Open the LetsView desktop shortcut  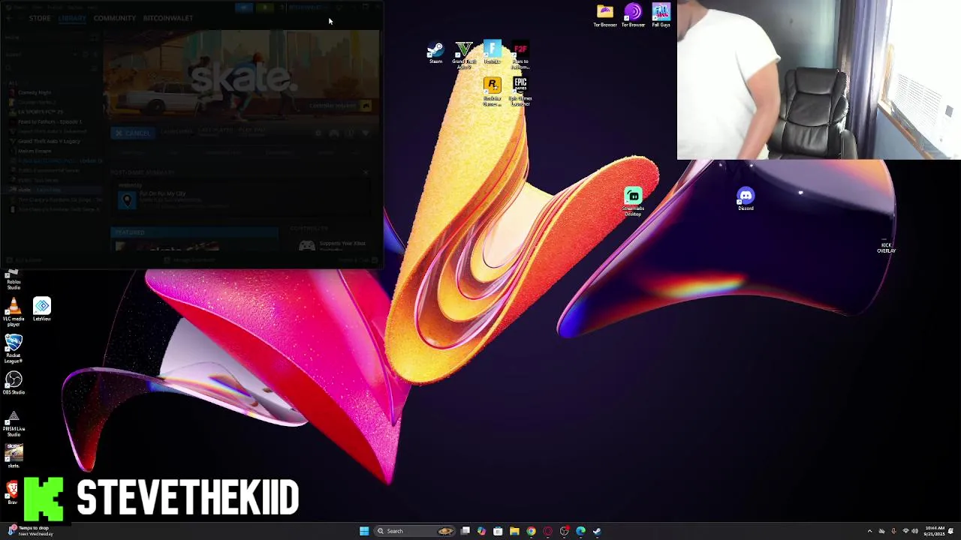(x=42, y=309)
